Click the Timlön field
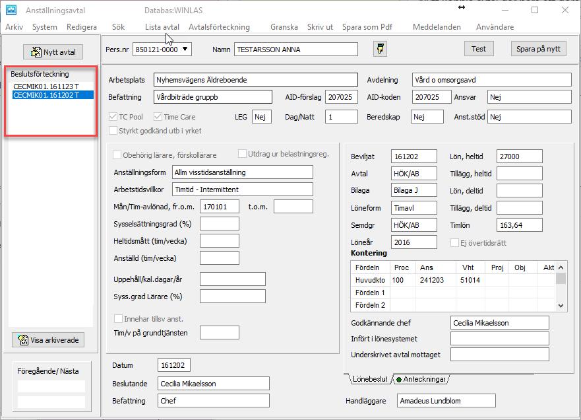Screen dimensions: 581x420 pyautogui.click(x=520, y=225)
